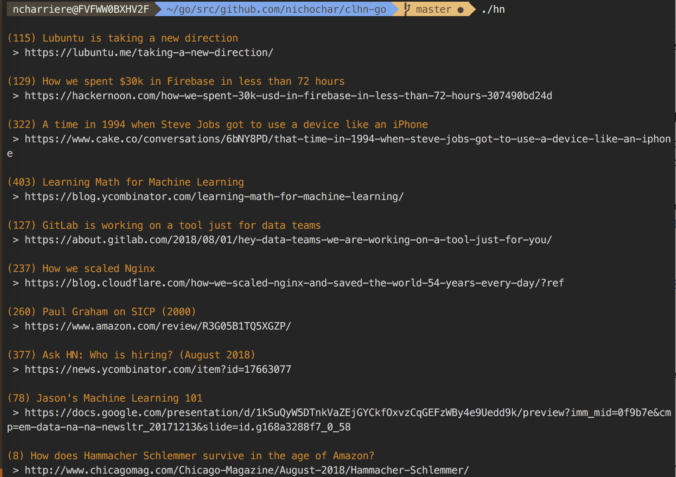Open the blog.ycombinator.com learning-math link

point(214,197)
